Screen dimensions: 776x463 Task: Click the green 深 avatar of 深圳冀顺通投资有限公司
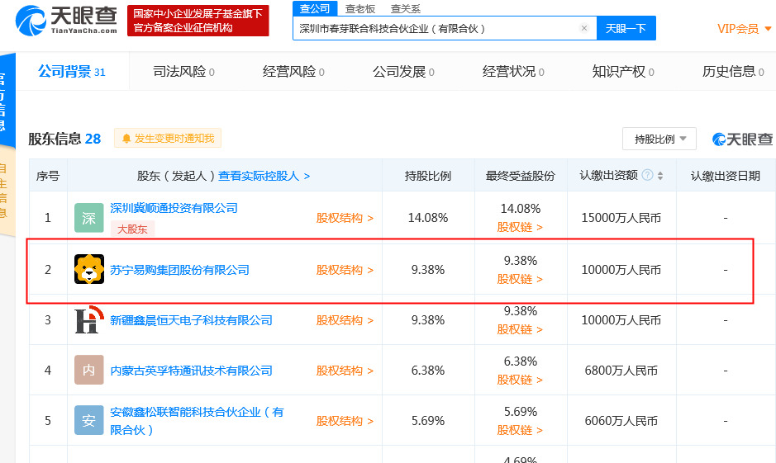(x=89, y=218)
